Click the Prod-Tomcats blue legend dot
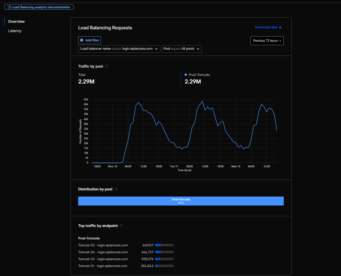The width and height of the screenshot is (341, 276). coord(186,75)
